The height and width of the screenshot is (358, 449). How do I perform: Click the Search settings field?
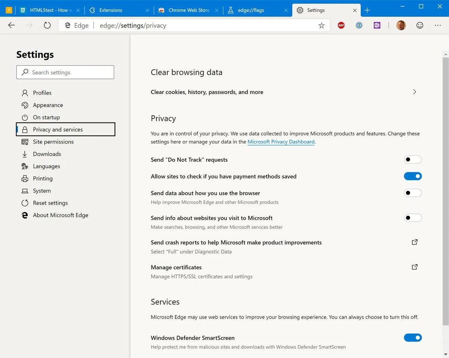[65, 72]
